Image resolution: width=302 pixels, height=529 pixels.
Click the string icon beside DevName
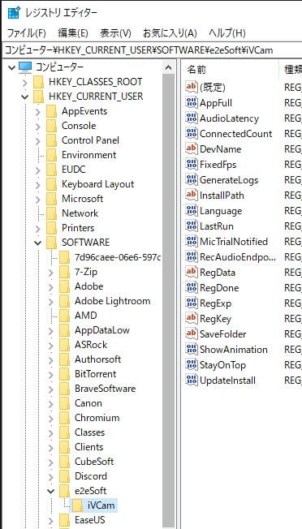point(192,149)
